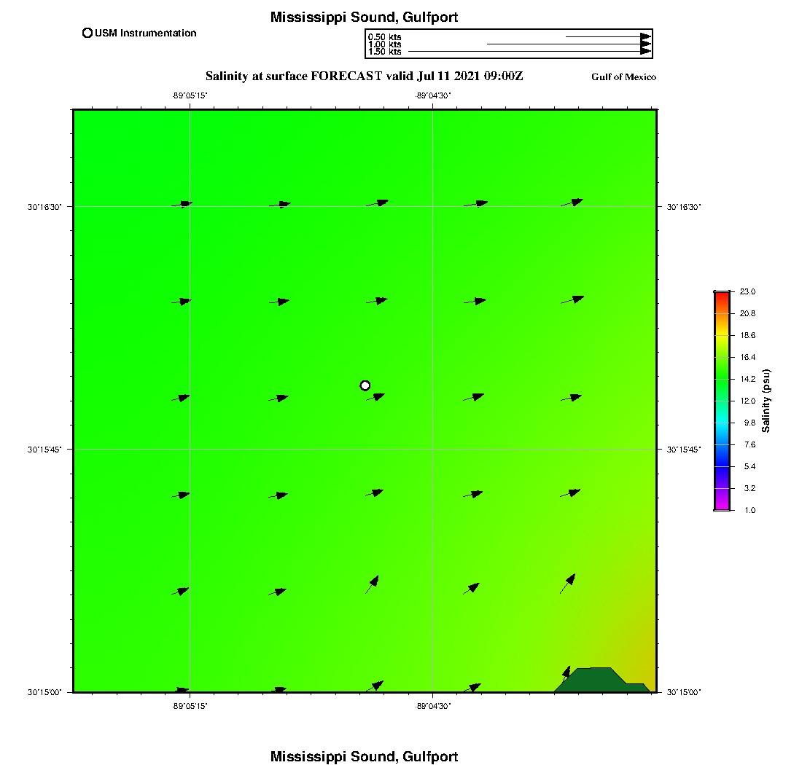Click the top -89°05'15" longitude label
802x765 pixels.
click(x=190, y=95)
